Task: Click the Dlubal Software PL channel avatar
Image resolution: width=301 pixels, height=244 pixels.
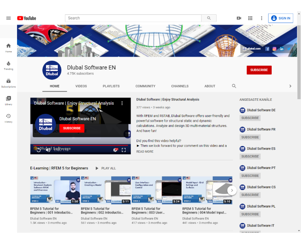Action: 242,206
